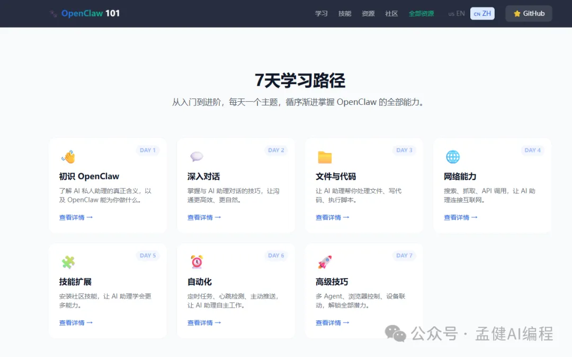
Task: Click the GitHub button
Action: [x=529, y=13]
